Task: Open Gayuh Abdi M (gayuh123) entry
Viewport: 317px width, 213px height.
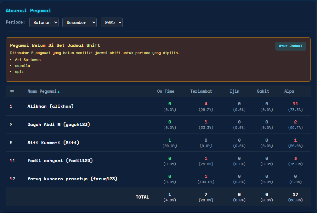Action: coord(59,125)
